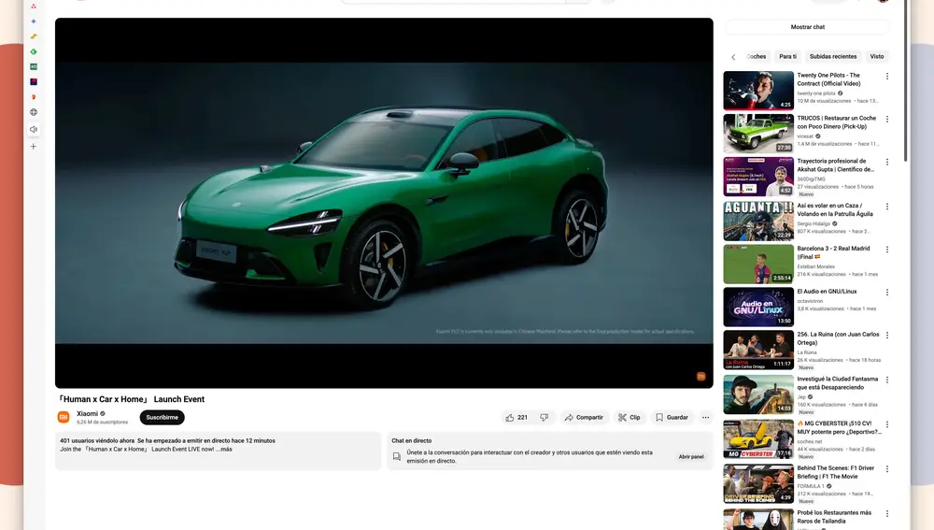Screen dimensions: 934x530
Task: Select the Para ti filter chip
Action: [x=787, y=57]
